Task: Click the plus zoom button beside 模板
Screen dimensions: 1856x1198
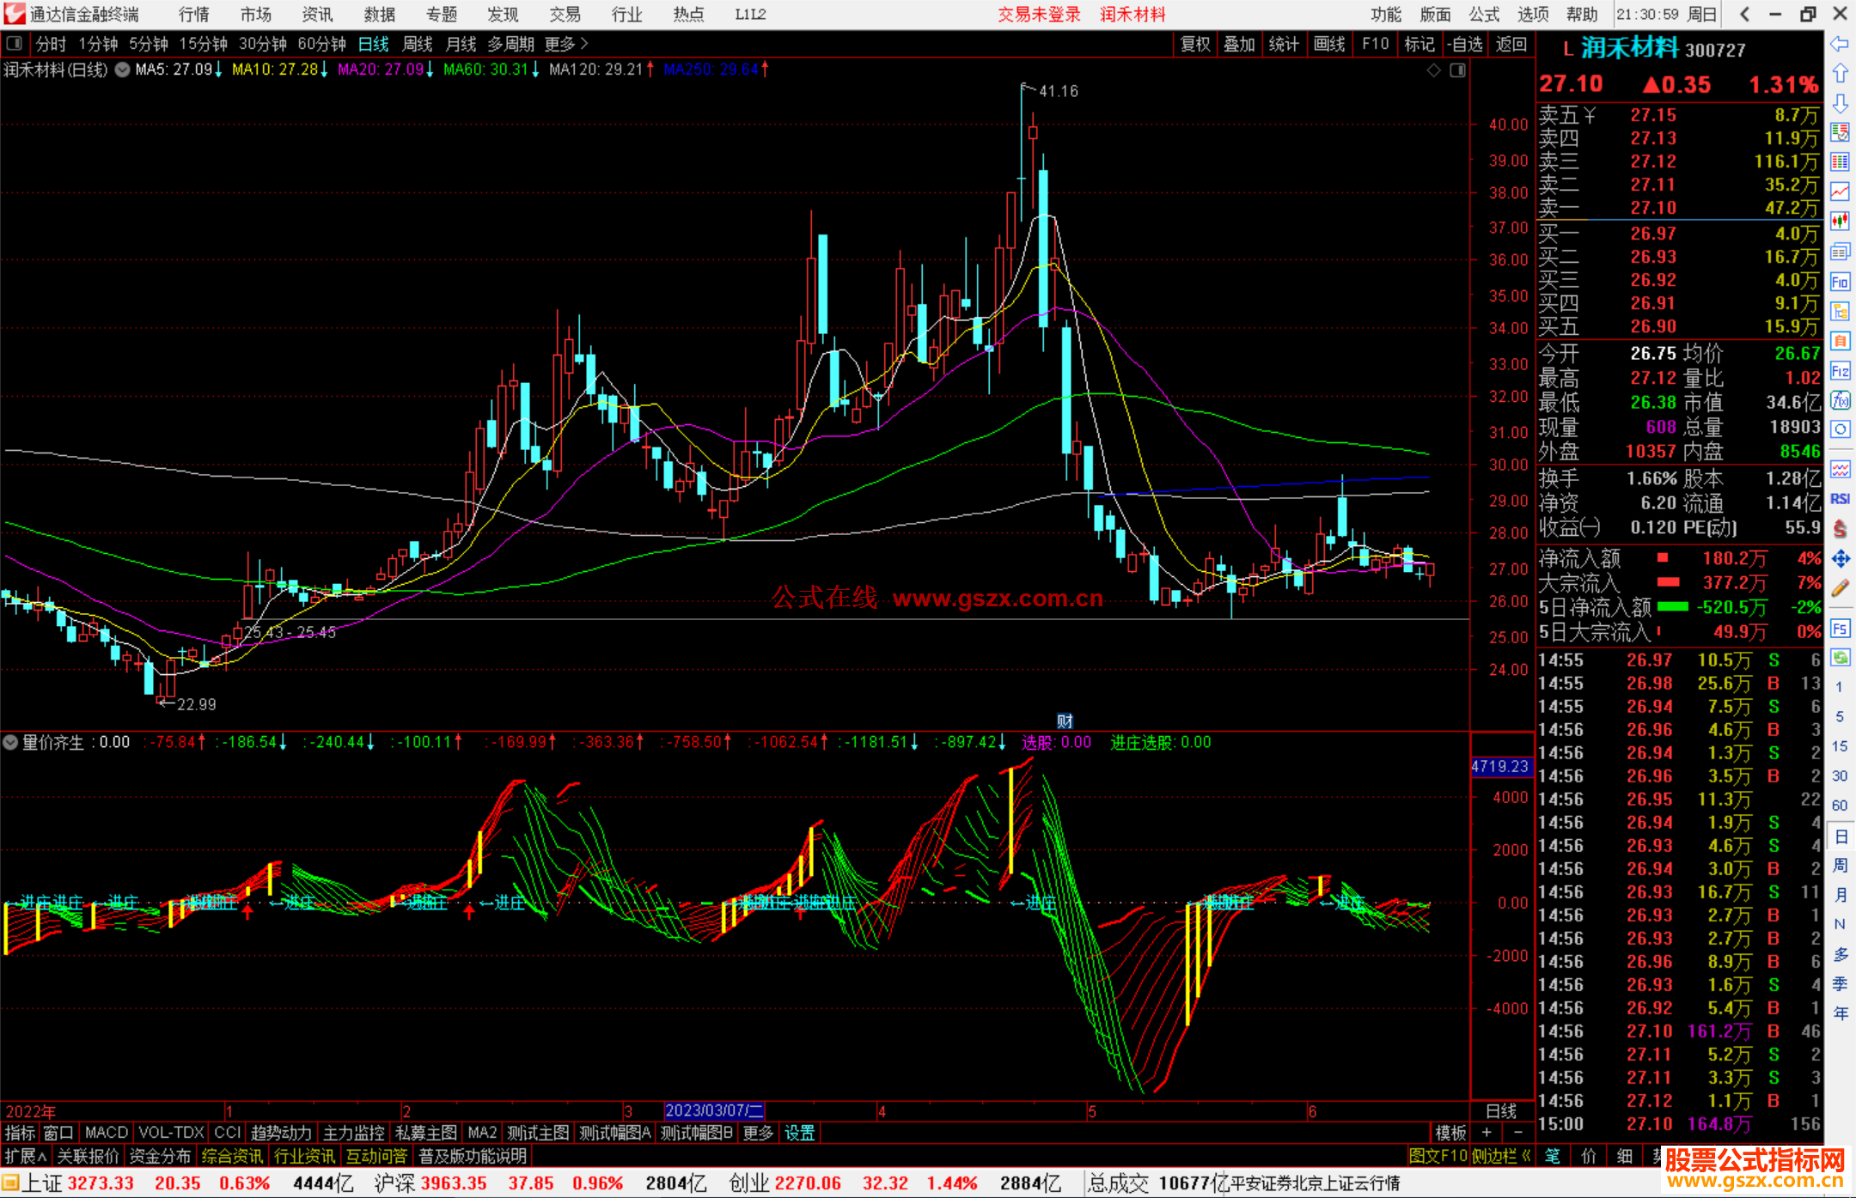Action: [1487, 1133]
